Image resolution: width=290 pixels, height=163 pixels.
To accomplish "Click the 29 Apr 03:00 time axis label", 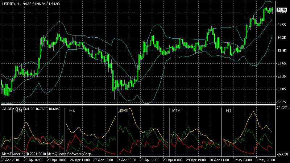I will (173, 160).
